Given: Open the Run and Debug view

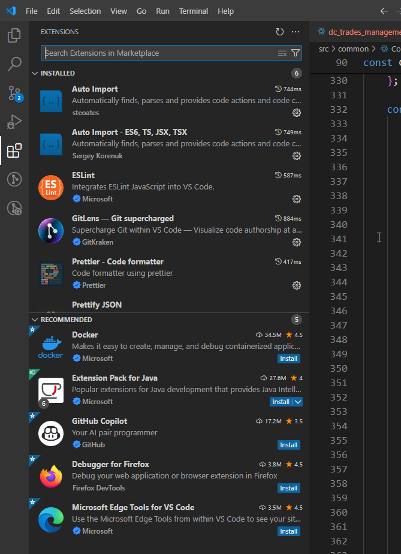Looking at the screenshot, I should pyautogui.click(x=14, y=122).
